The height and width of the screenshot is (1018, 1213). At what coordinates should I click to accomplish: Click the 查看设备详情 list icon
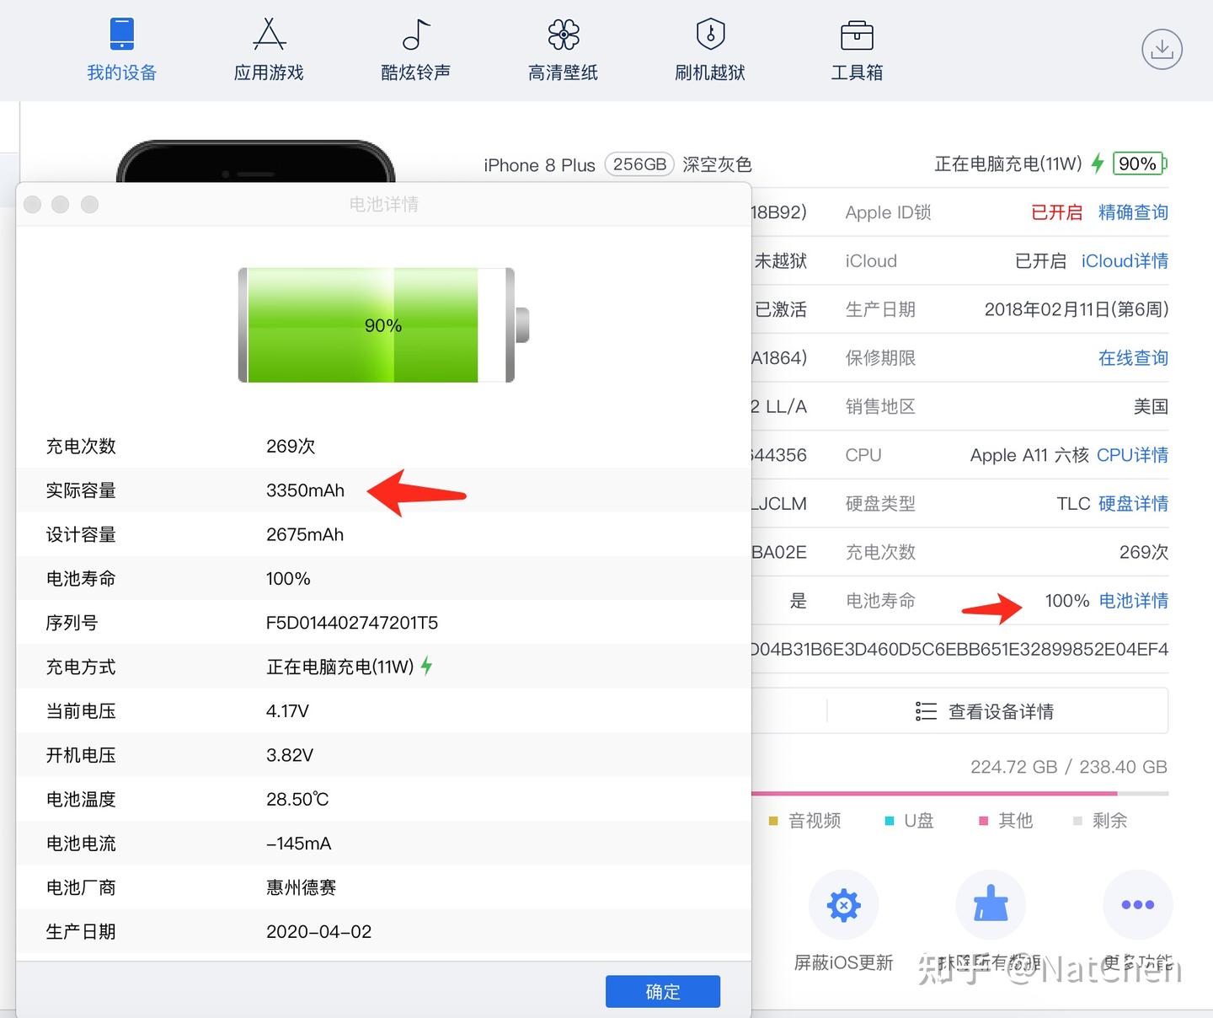point(926,711)
